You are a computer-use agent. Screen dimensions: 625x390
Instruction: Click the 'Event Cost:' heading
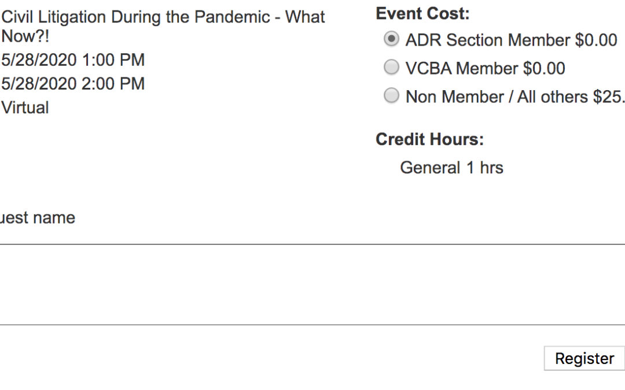[x=422, y=14]
